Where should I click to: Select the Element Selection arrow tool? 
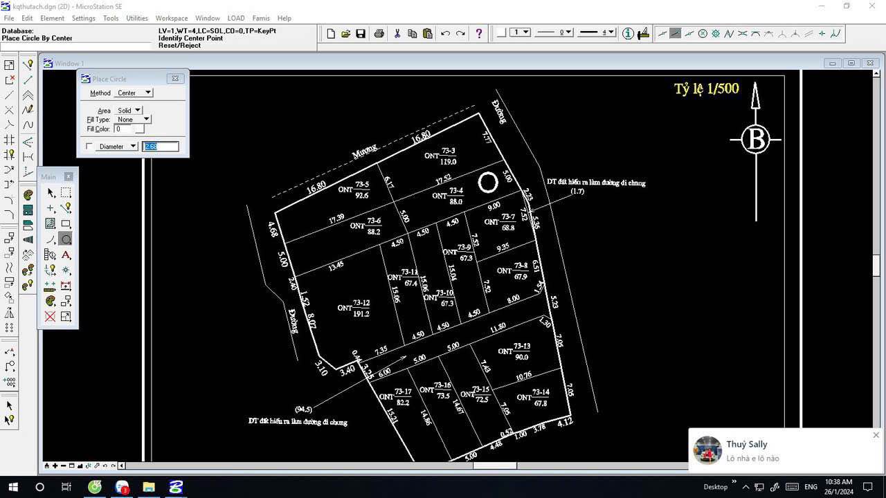pyautogui.click(x=51, y=193)
